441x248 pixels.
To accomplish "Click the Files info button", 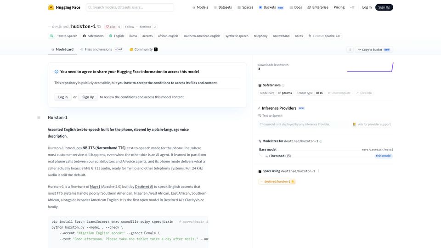I will coord(364,93).
